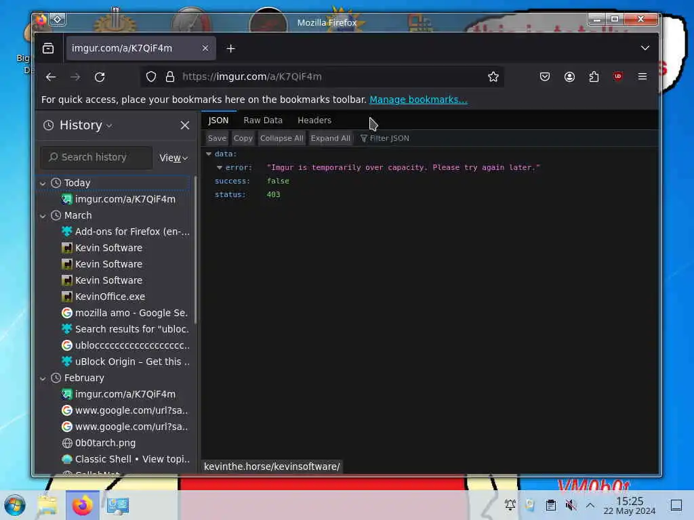Viewport: 694px width, 520px height.
Task: Switch to the JSON viewer tab
Action: [219, 121]
